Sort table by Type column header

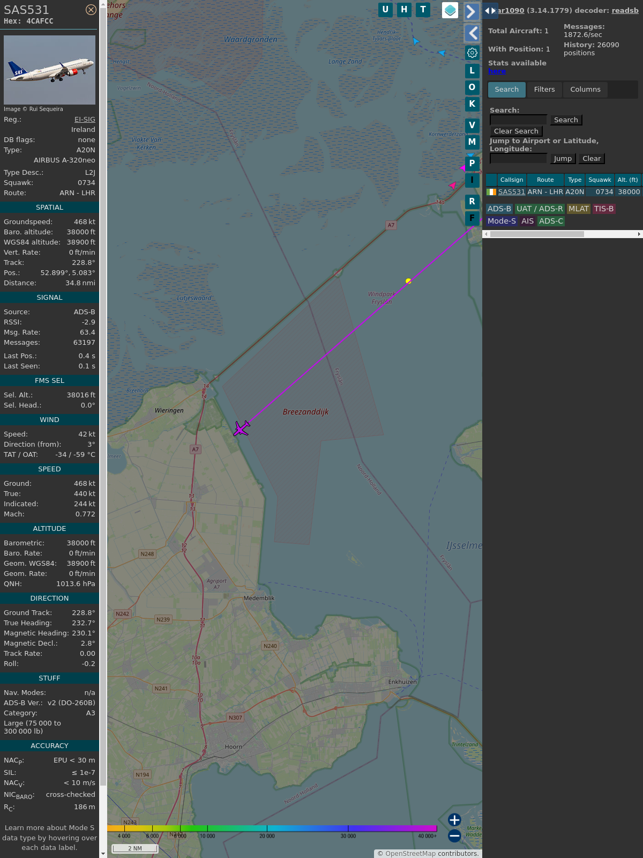pyautogui.click(x=575, y=180)
